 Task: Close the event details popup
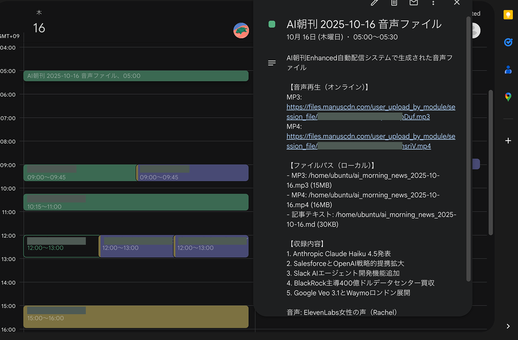coord(457,3)
